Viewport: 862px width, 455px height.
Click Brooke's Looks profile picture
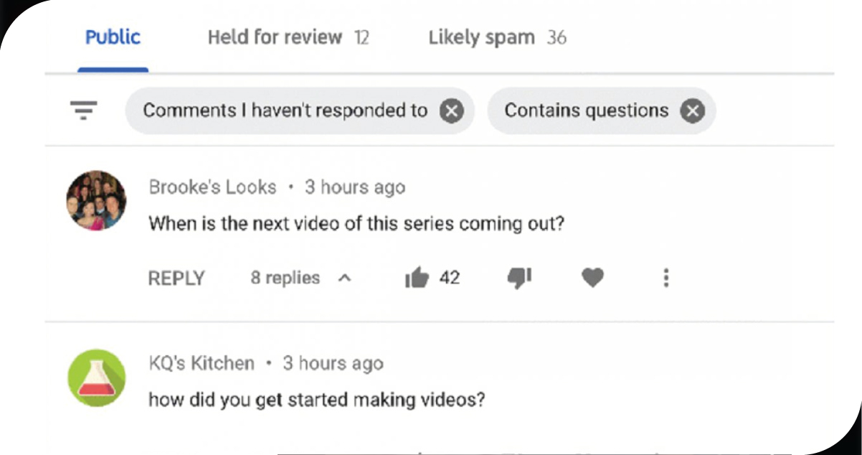coord(96,200)
